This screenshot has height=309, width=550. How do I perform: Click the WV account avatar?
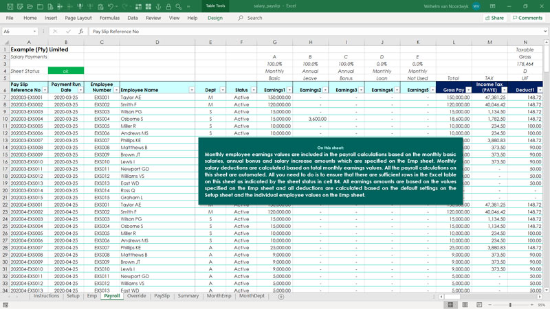pos(476,6)
